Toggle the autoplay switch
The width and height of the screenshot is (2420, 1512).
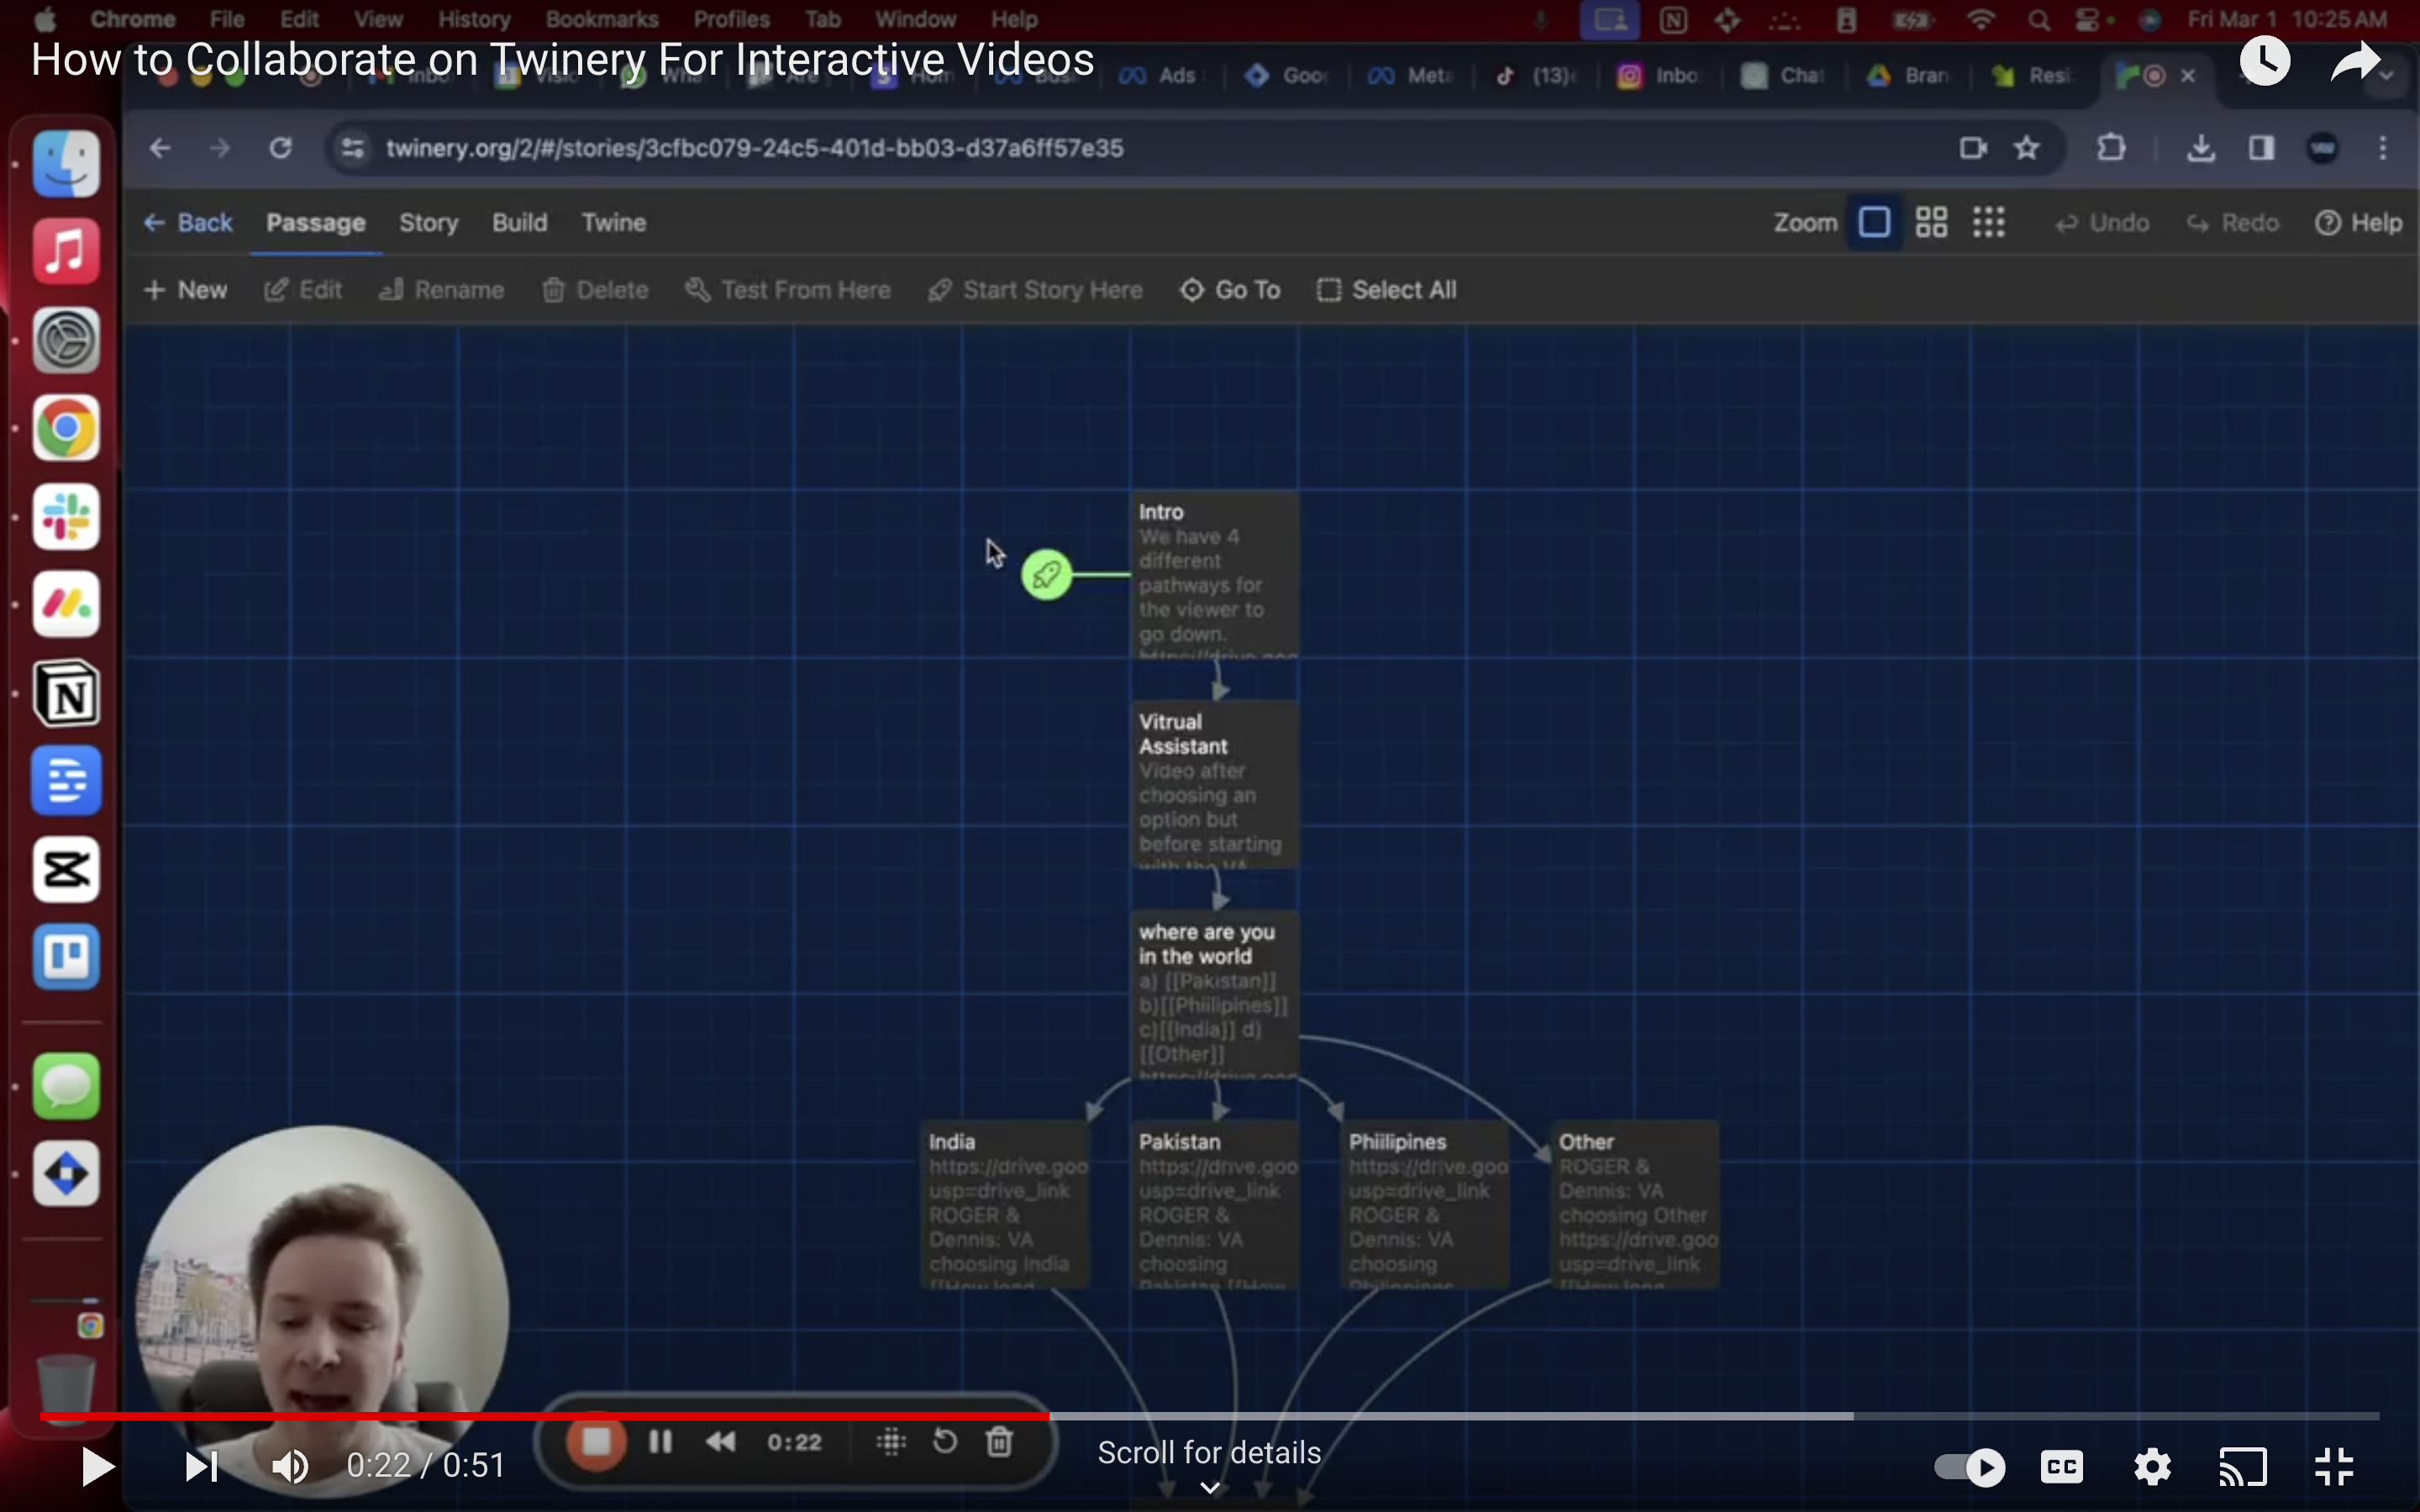coord(1970,1467)
